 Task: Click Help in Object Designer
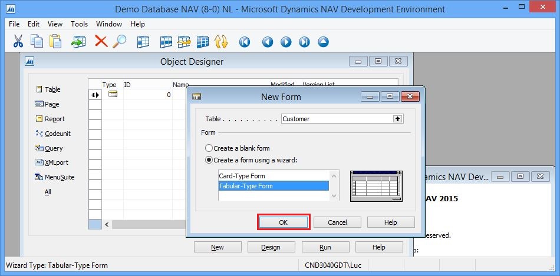[x=379, y=247]
